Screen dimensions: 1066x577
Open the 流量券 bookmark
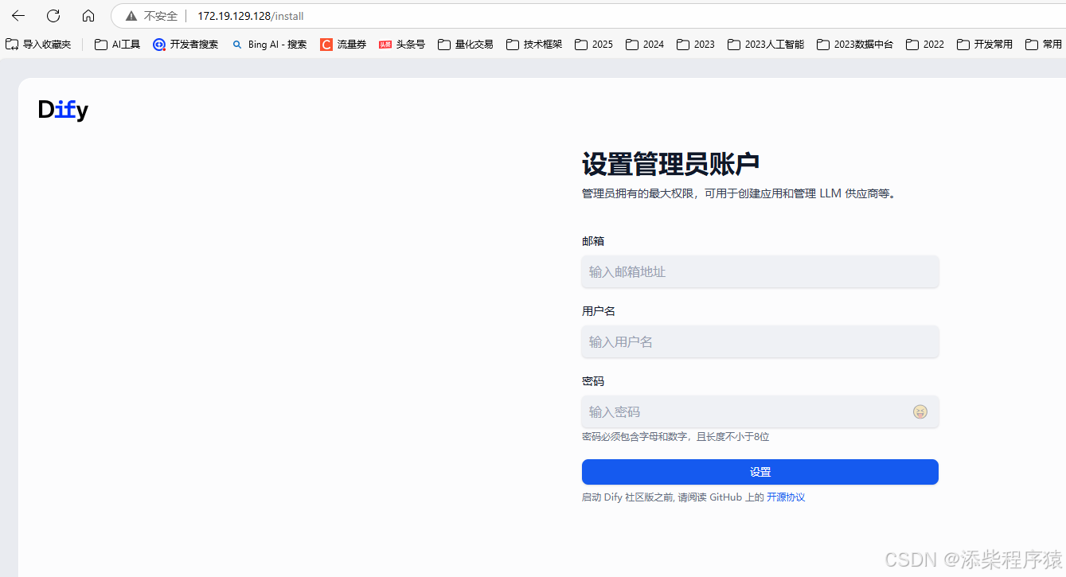(343, 45)
